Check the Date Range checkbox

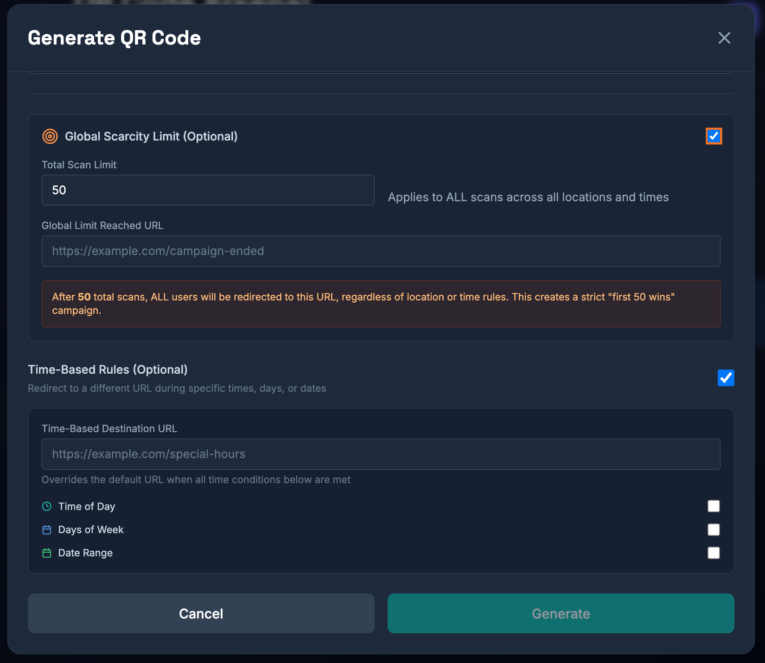tap(714, 553)
